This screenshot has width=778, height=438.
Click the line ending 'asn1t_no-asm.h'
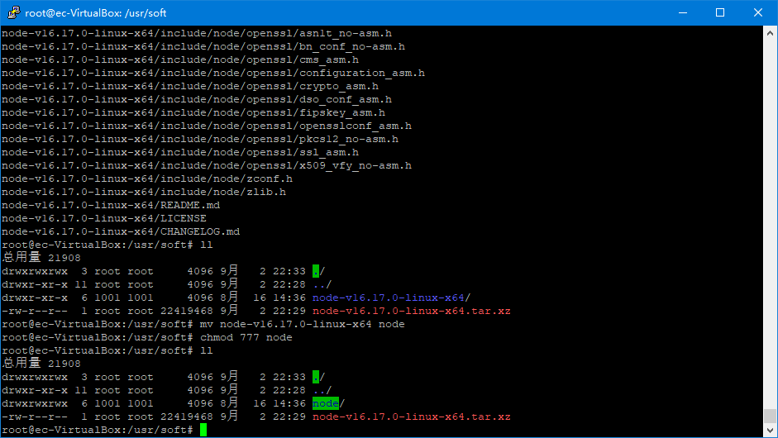197,33
